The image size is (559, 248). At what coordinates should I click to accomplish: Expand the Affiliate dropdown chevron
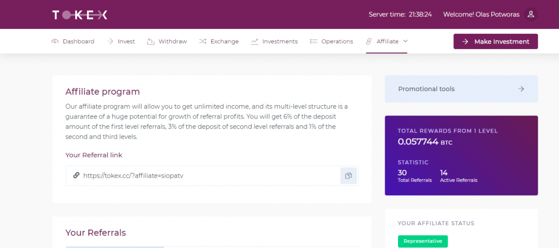point(405,41)
